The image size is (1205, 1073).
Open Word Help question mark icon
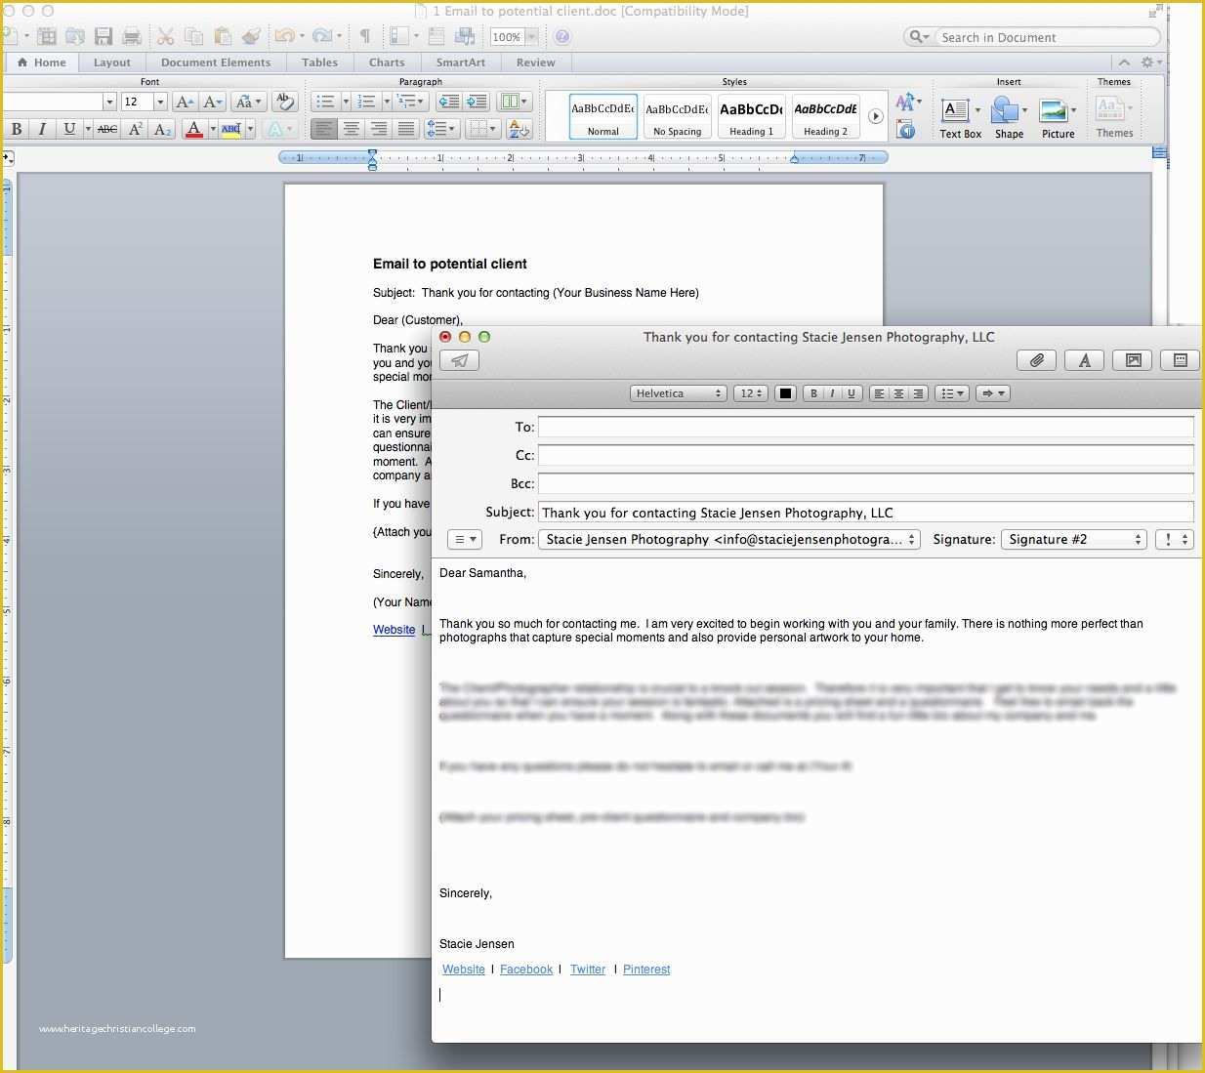coord(562,37)
